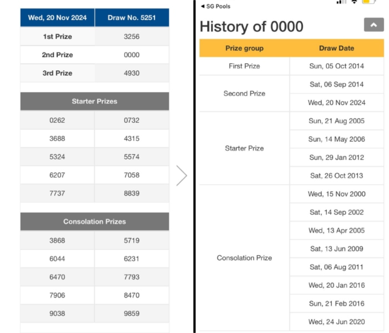The height and width of the screenshot is (333, 389).
Task: Click the History of 0000 heading
Action: (252, 27)
